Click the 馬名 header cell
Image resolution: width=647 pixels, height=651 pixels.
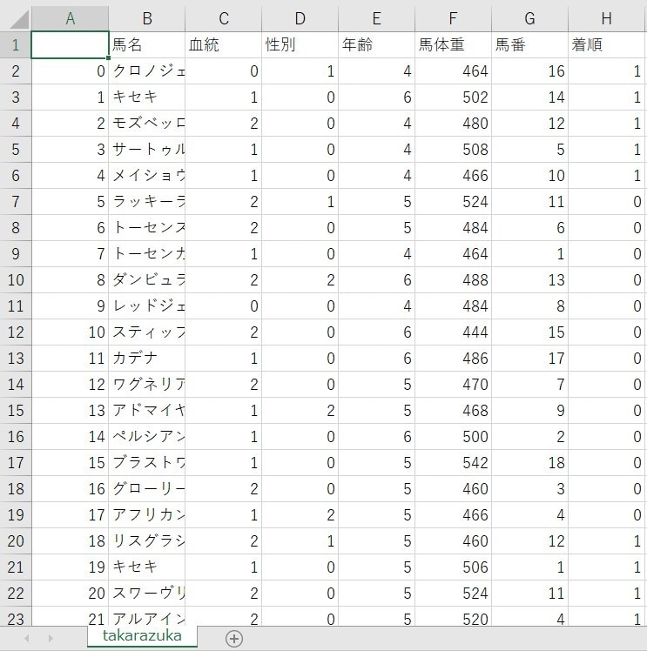click(147, 45)
